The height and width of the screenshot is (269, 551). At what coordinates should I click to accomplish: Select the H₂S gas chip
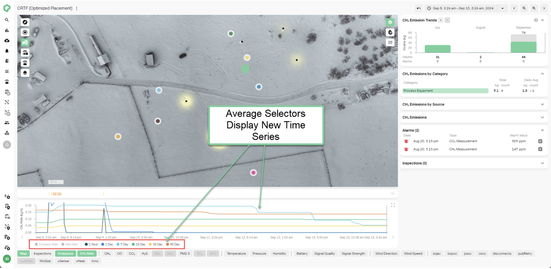pyautogui.click(x=145, y=254)
